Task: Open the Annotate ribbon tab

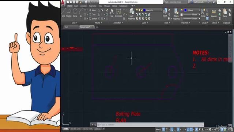Action: tap(83, 6)
